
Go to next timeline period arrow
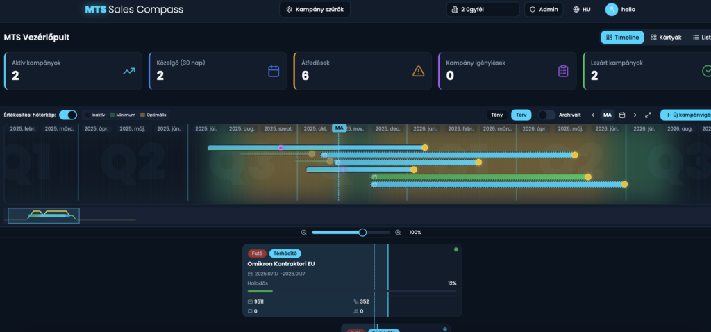tap(635, 115)
